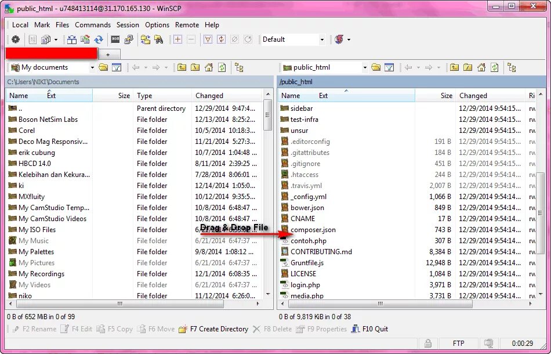
Task: Click F7 Create Directory button
Action: 213,329
